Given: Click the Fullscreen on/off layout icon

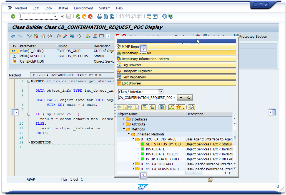Looking at the screenshot, I should (x=102, y=36).
